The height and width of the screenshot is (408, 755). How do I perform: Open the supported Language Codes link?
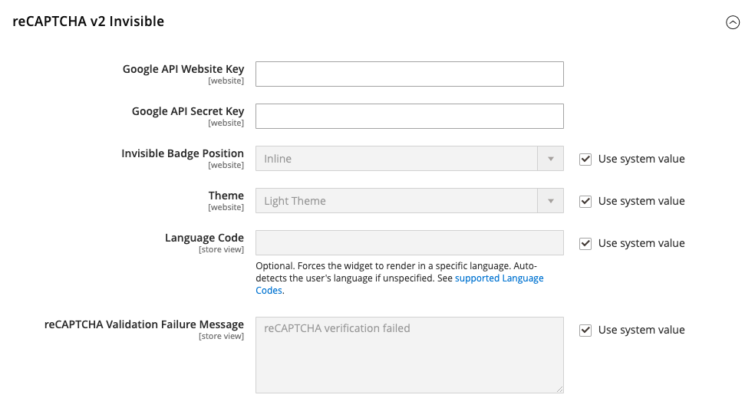click(x=499, y=278)
